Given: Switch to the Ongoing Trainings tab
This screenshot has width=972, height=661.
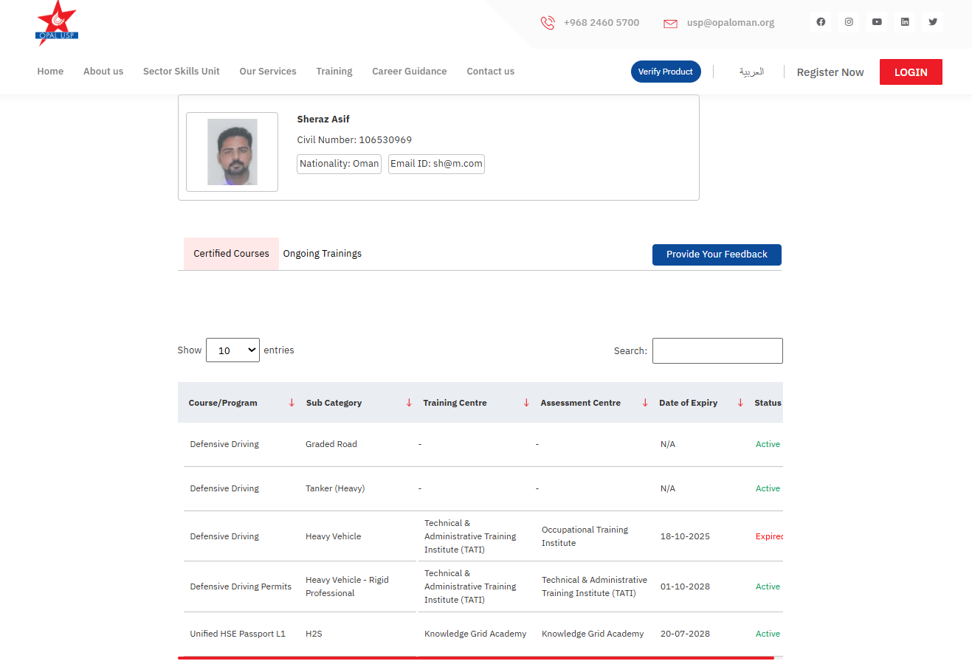Looking at the screenshot, I should point(323,254).
